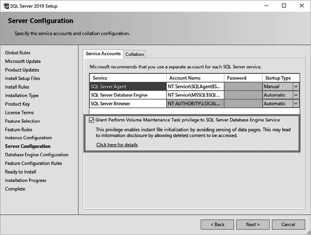311x235 pixels.
Task: Cancel the SQL Server setup
Action: coord(288,224)
